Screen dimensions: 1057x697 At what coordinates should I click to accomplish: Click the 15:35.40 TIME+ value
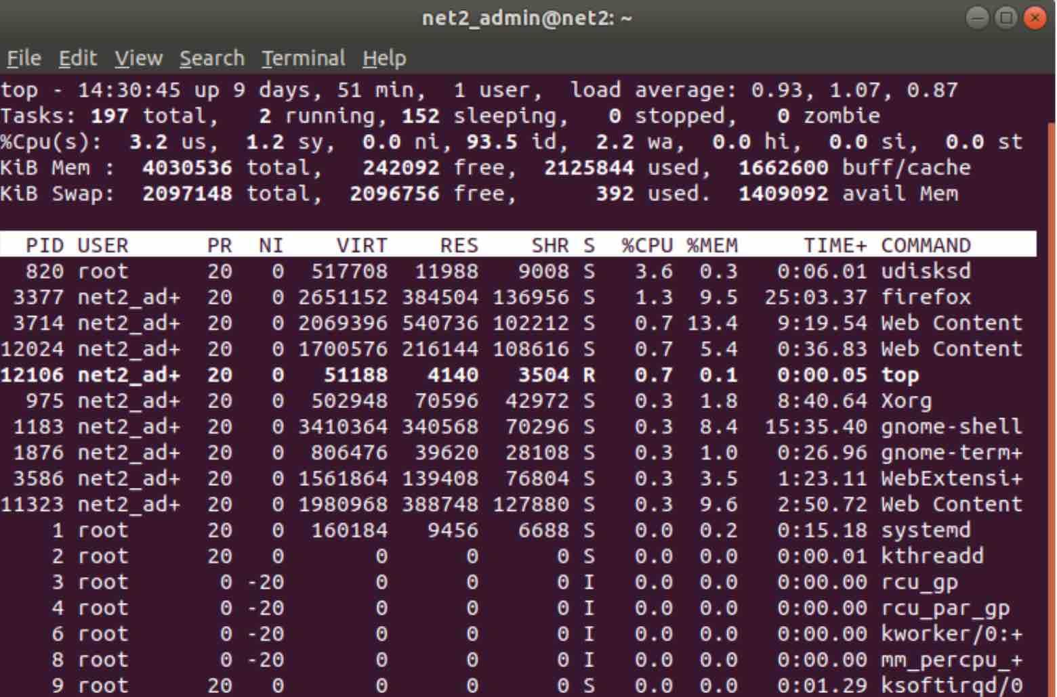tap(816, 426)
